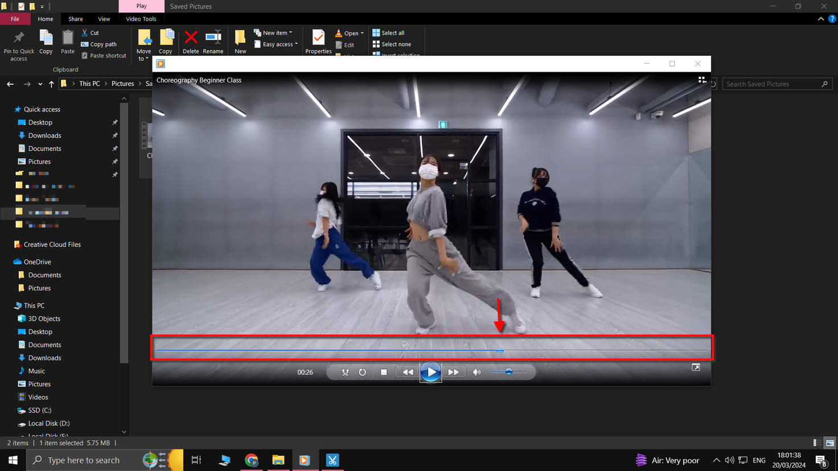Select 3D Objects under This PC
838x471 pixels.
[x=44, y=319]
